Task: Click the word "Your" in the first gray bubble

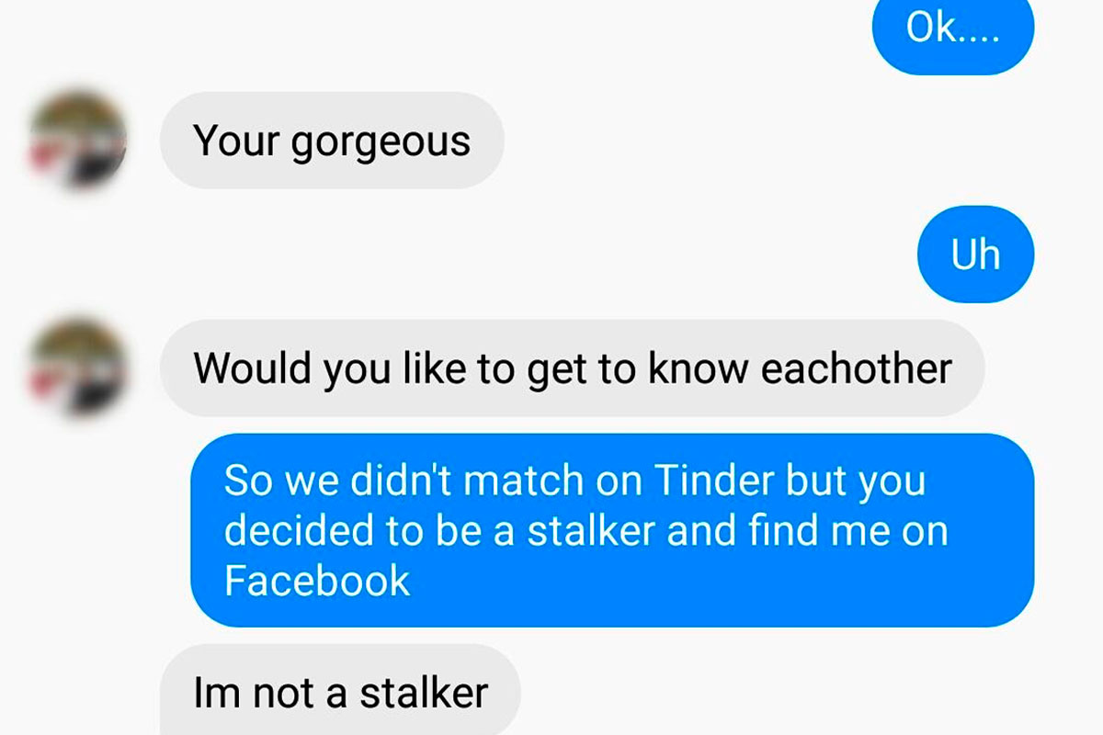Action: (237, 141)
